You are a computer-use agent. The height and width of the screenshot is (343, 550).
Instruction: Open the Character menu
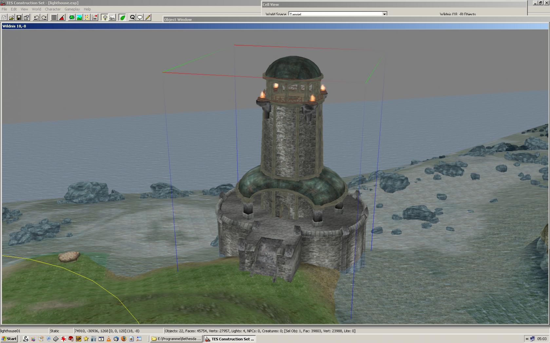(x=52, y=9)
